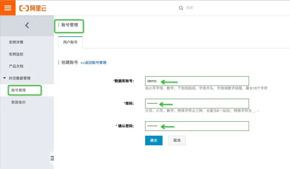This screenshot has width=290, height=169.
Task: Click the 时空数据管理 sidebar label
Action: pos(20,78)
